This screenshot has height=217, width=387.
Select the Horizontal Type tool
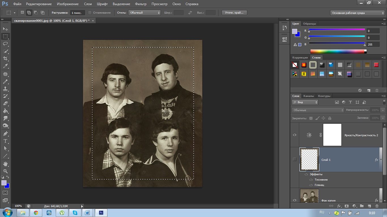5,141
